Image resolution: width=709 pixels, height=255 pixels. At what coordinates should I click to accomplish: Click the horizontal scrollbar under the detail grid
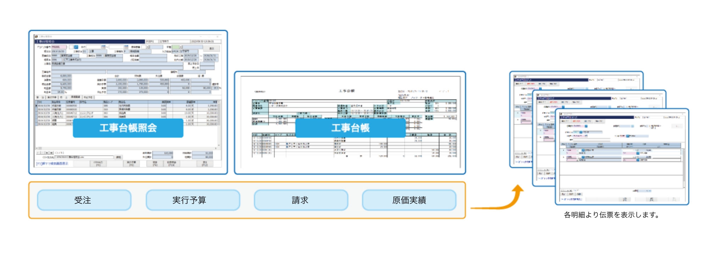(x=128, y=148)
